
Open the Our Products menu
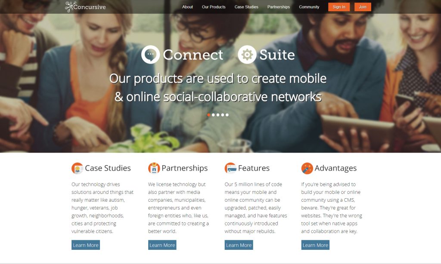[214, 7]
